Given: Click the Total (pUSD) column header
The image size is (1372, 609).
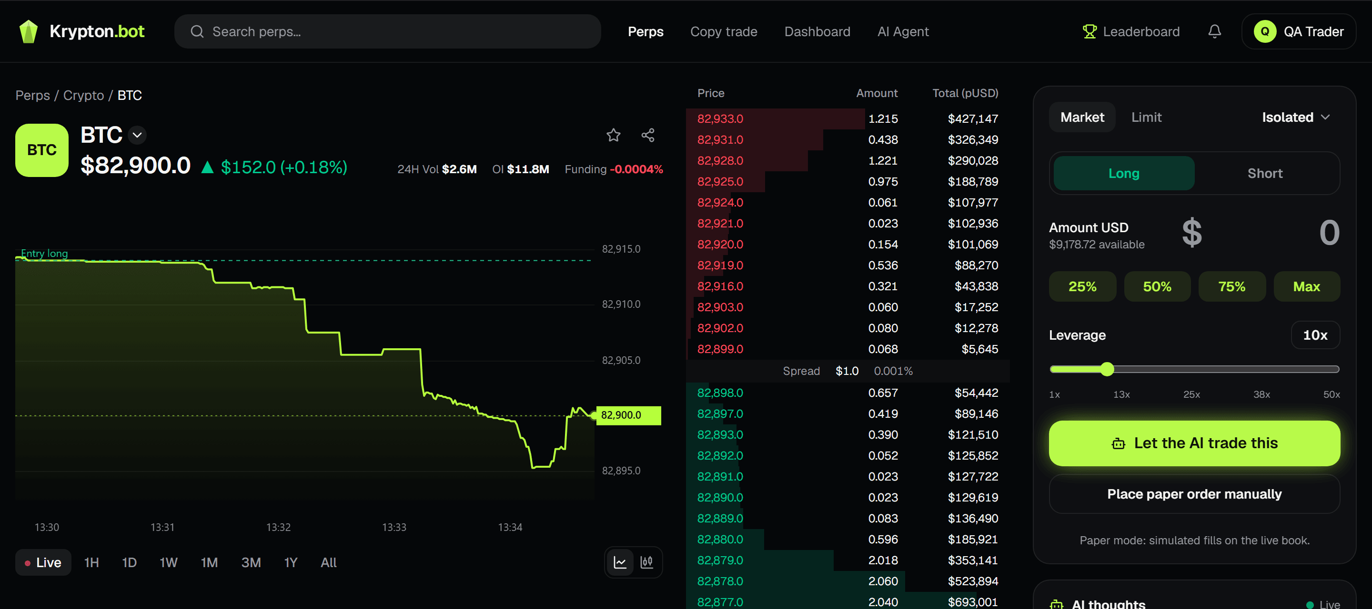Looking at the screenshot, I should pos(965,94).
